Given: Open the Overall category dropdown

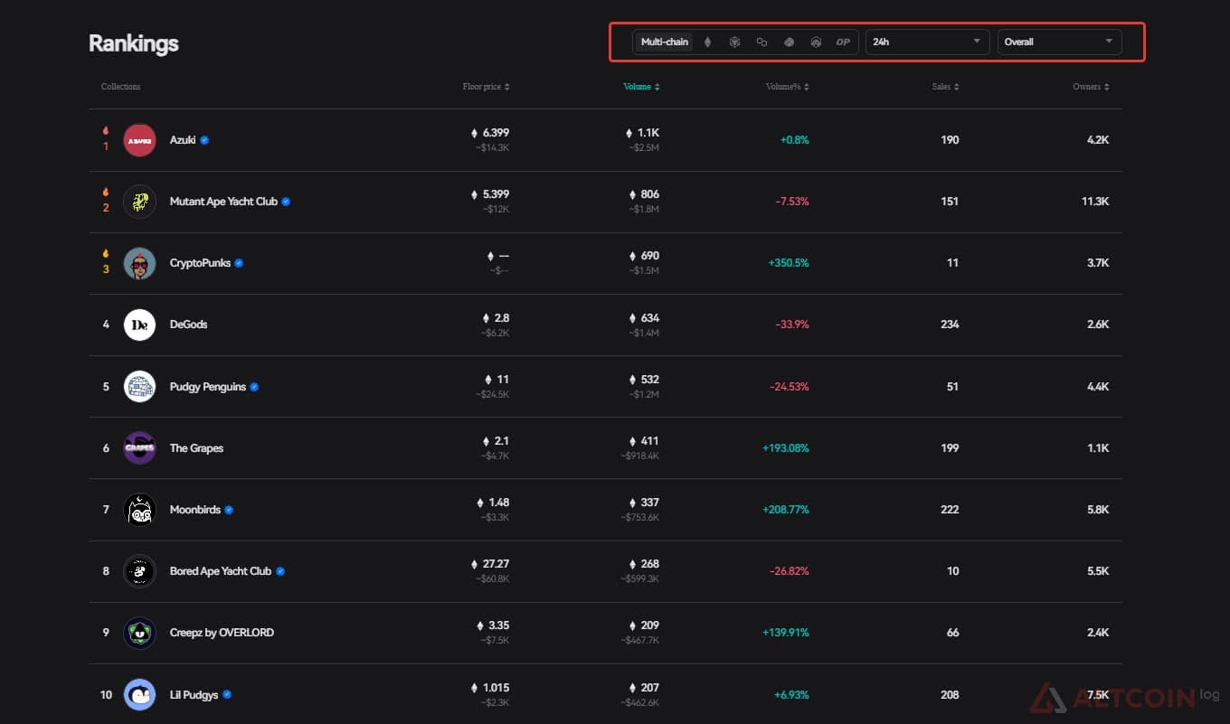Looking at the screenshot, I should click(x=1059, y=42).
